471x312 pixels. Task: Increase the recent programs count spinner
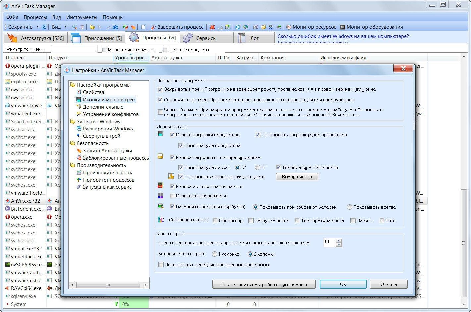(339, 240)
